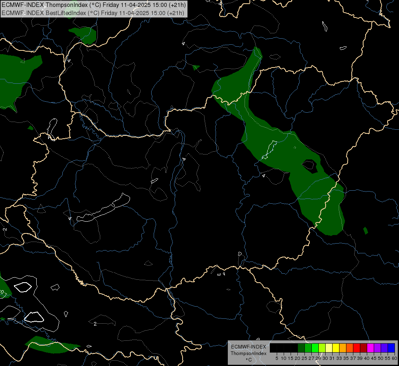This screenshot has width=399, height=366.
Task: Click legend tick value 25
Action: pos(304,358)
